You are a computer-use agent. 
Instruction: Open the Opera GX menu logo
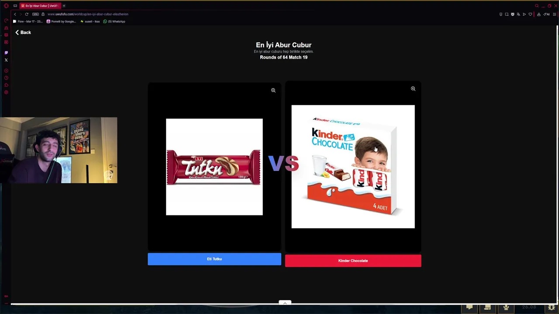pyautogui.click(x=6, y=6)
